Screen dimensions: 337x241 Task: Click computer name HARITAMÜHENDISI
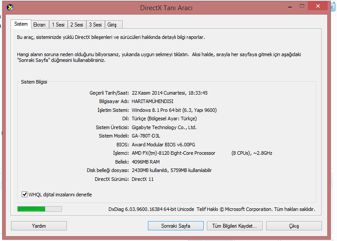(x=152, y=101)
